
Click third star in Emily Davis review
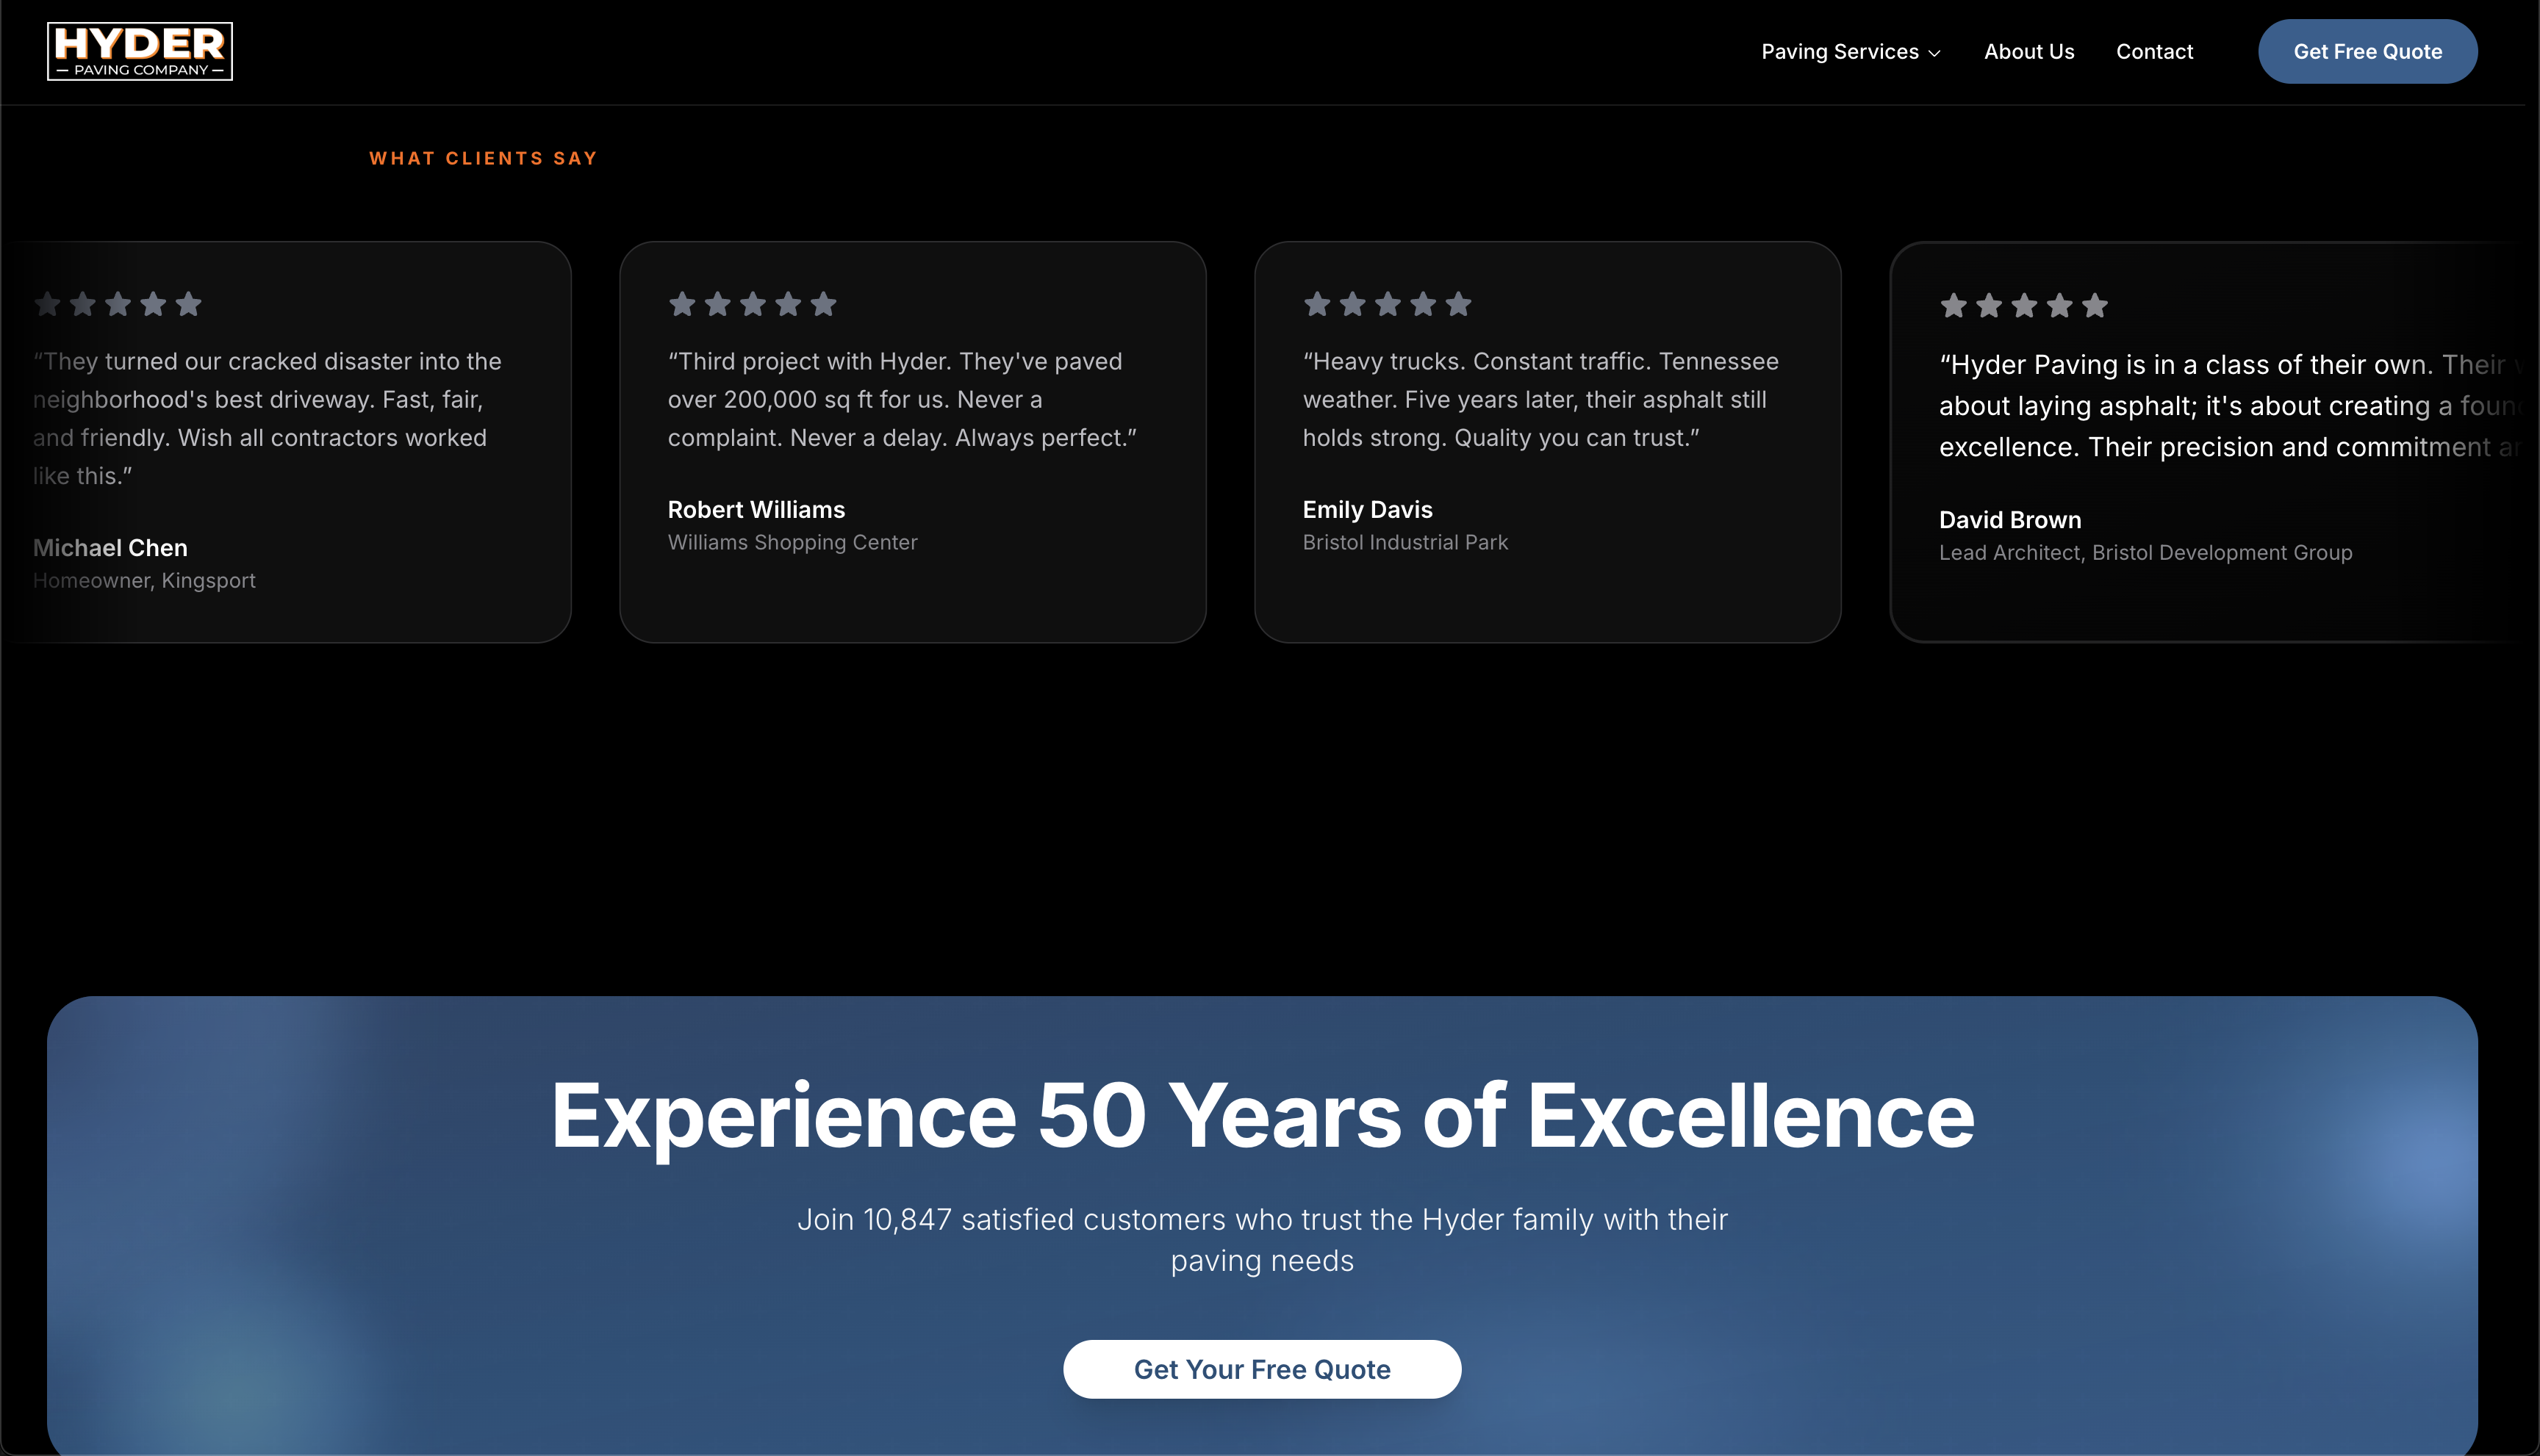[x=1388, y=304]
